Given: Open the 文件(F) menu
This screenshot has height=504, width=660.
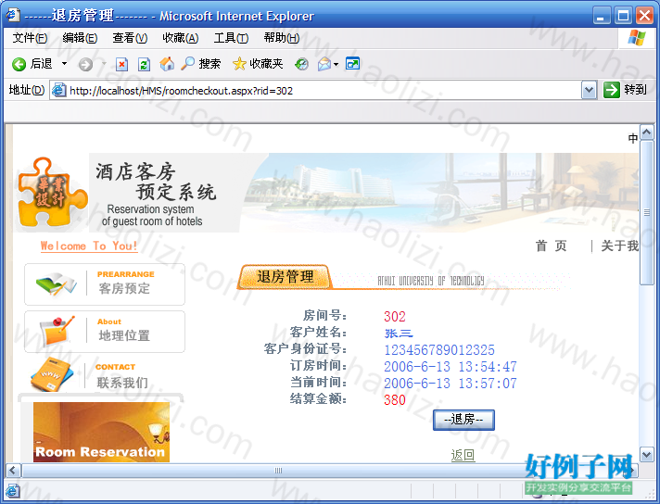Looking at the screenshot, I should pyautogui.click(x=30, y=38).
